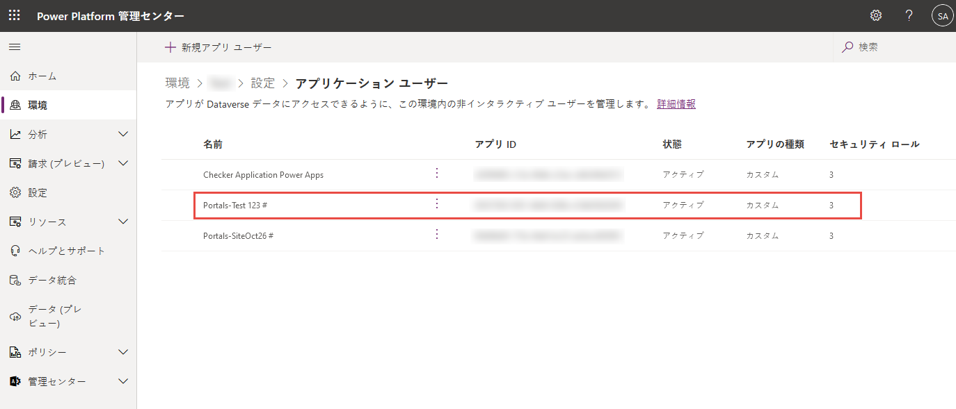Select 環境 in the sidebar
Image resolution: width=956 pixels, height=409 pixels.
pos(68,105)
